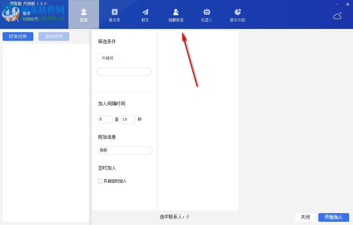The height and width of the screenshot is (225, 353).
Task: Click the 开始加人 start adding button
Action: click(x=334, y=217)
